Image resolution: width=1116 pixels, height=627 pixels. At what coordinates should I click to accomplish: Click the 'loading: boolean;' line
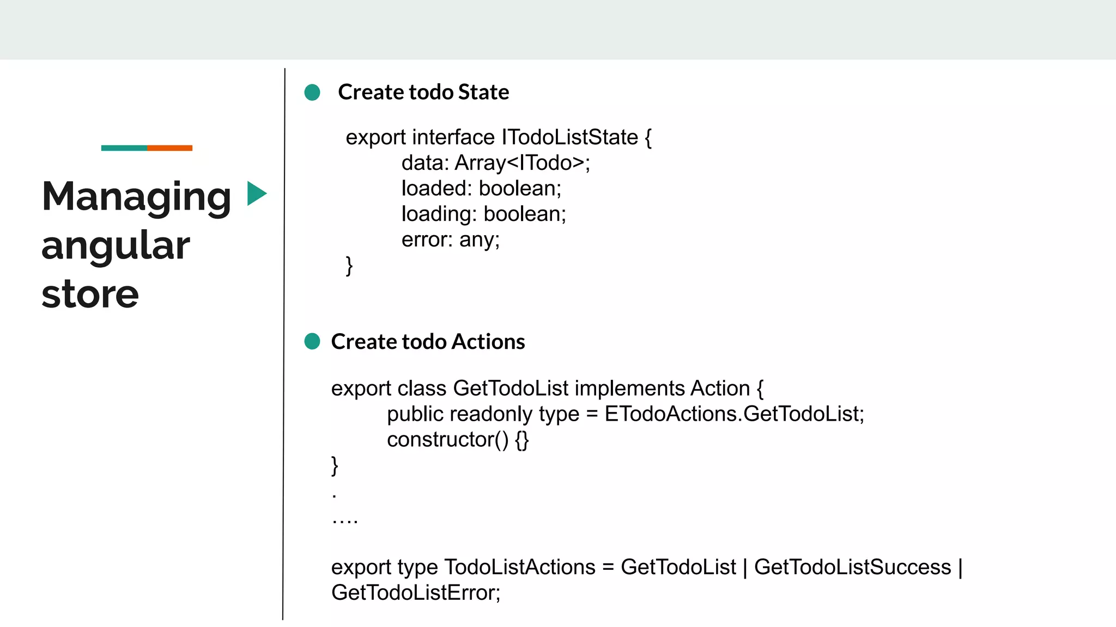pos(483,214)
